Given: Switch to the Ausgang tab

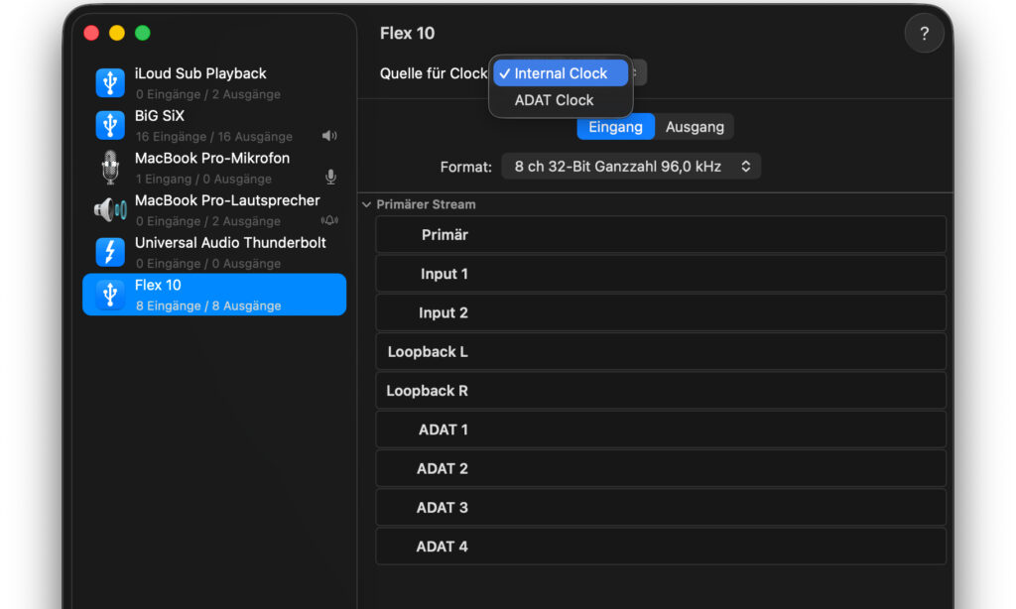Looking at the screenshot, I should [x=695, y=127].
